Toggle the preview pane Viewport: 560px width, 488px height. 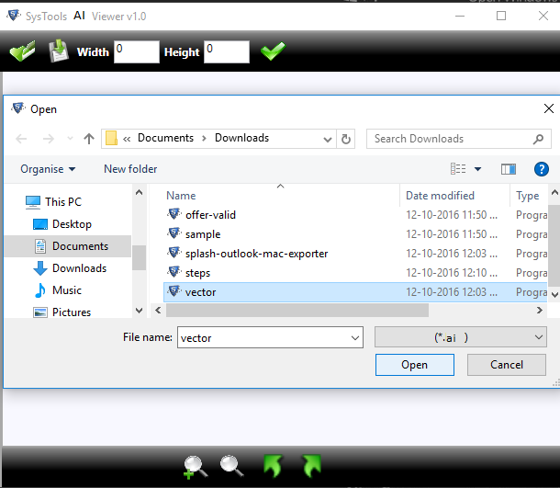[x=509, y=169]
